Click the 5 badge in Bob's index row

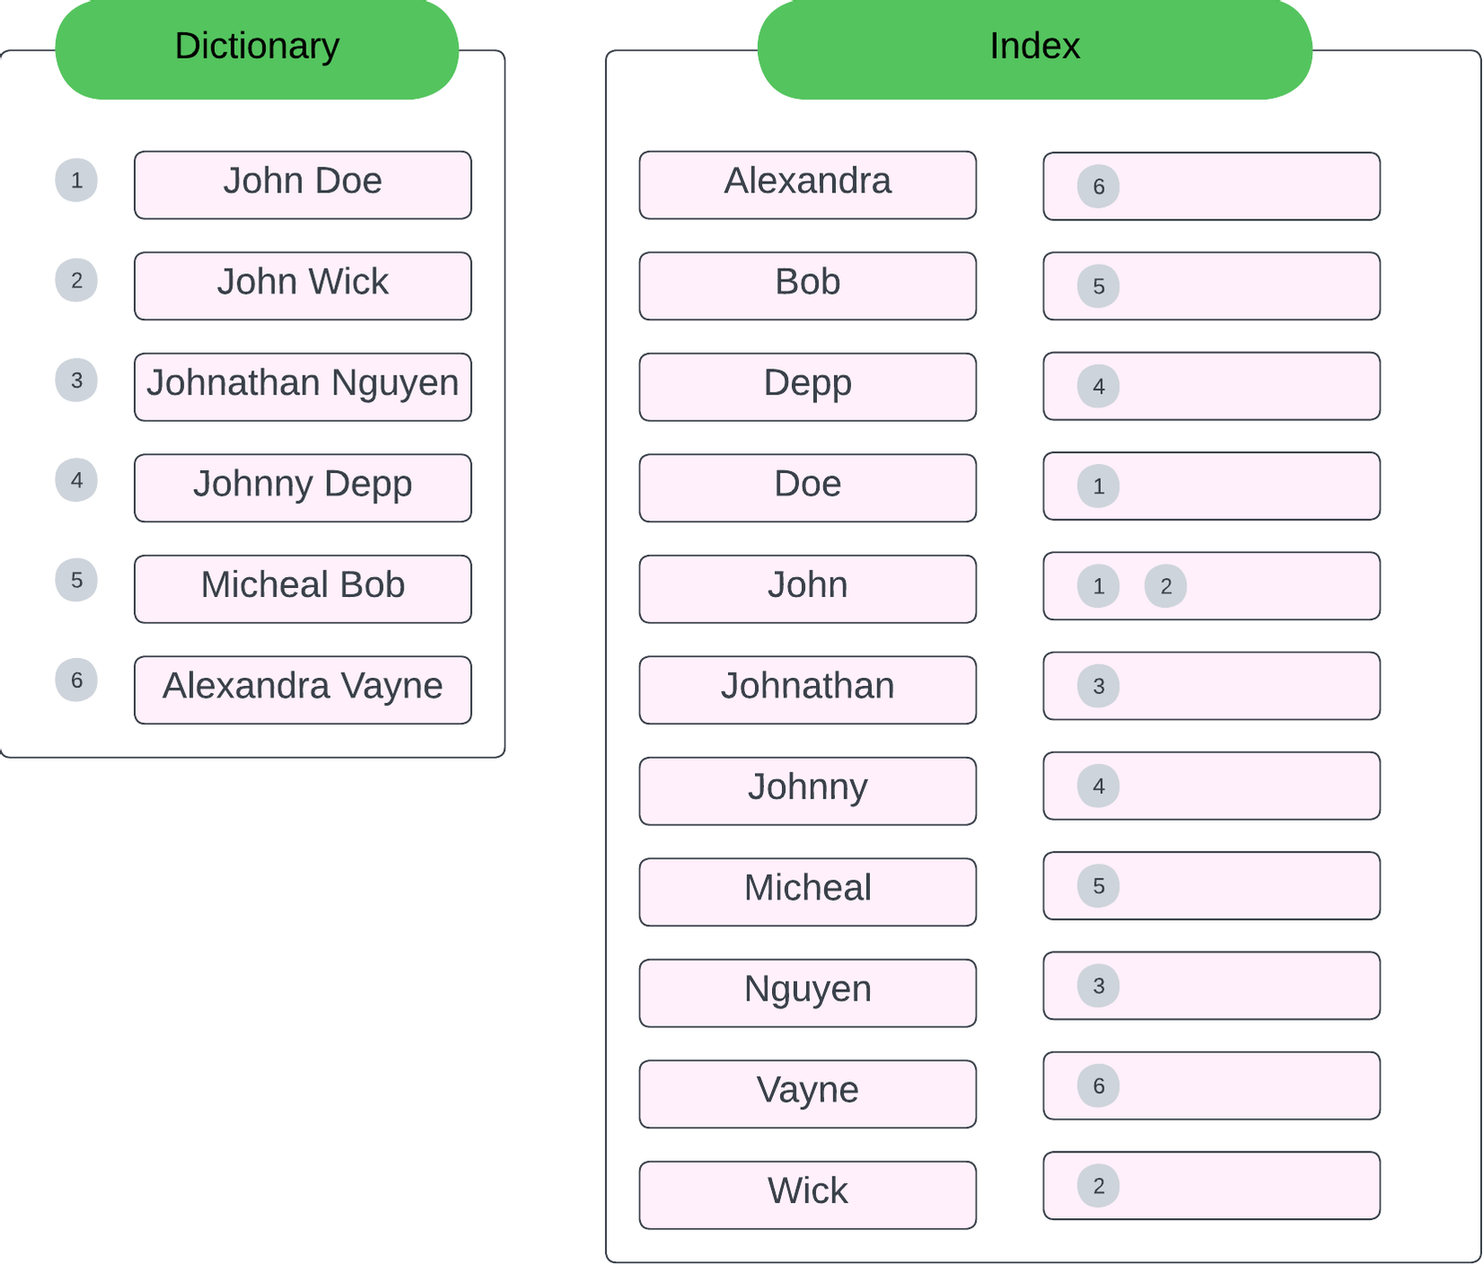1097,287
